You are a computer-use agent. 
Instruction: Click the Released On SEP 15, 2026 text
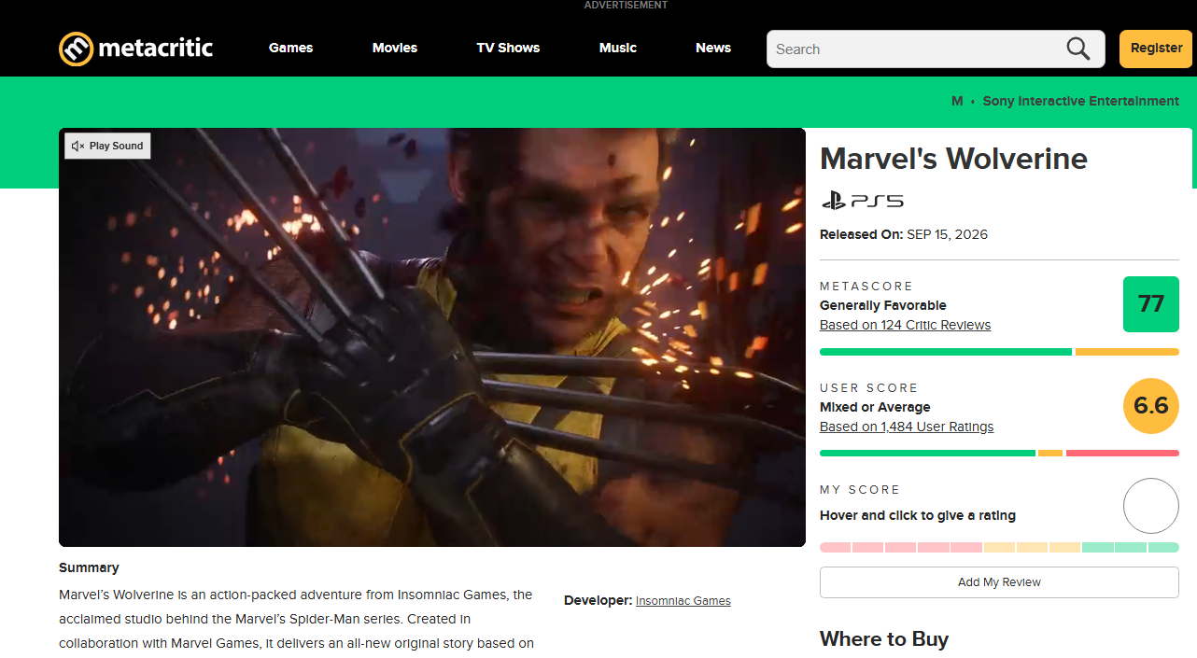coord(904,234)
